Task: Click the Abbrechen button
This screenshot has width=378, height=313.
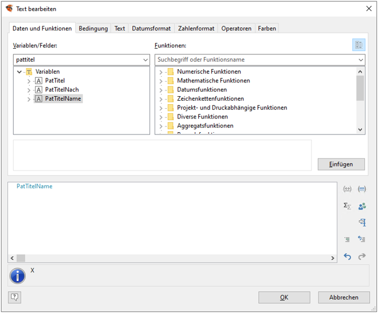Action: point(344,298)
